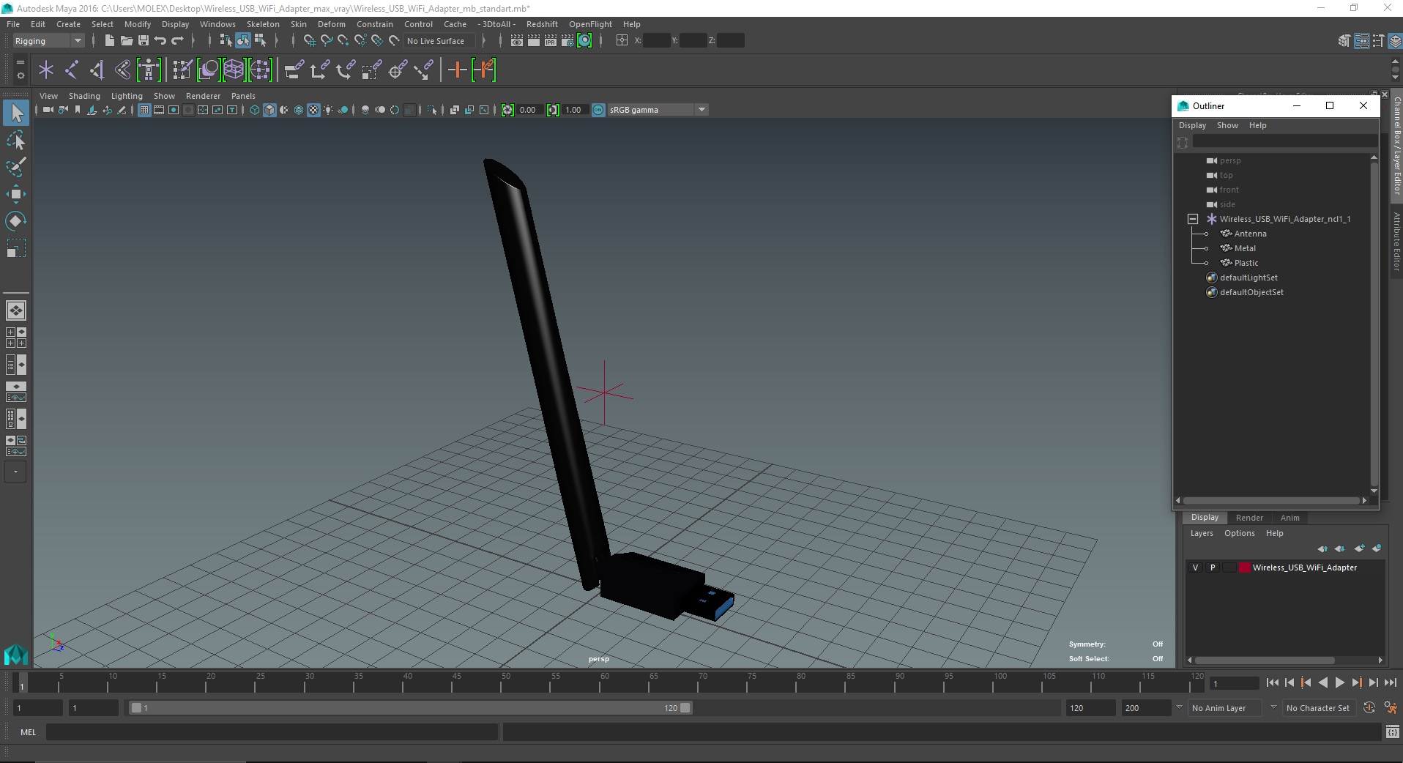The image size is (1403, 763).
Task: Create layer from selected objects
Action: 1377,548
